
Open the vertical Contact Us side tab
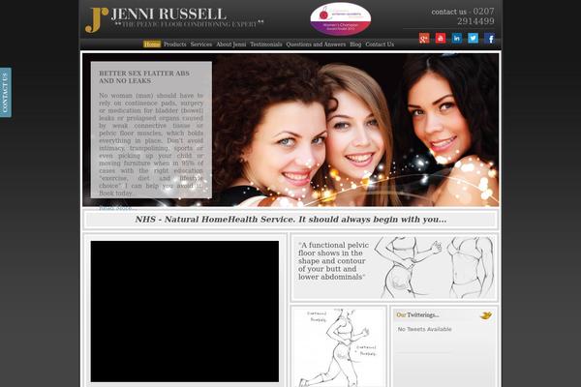(x=5, y=93)
